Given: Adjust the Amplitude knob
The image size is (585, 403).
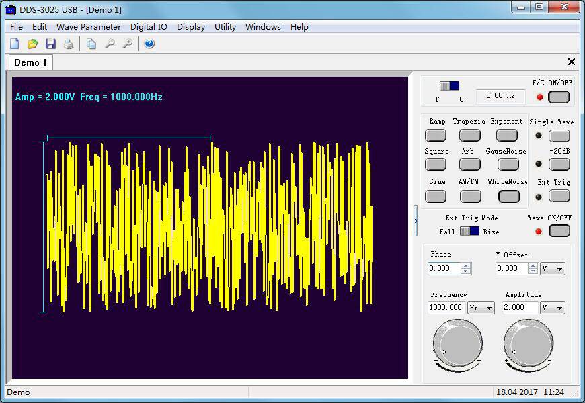Looking at the screenshot, I should [x=529, y=346].
